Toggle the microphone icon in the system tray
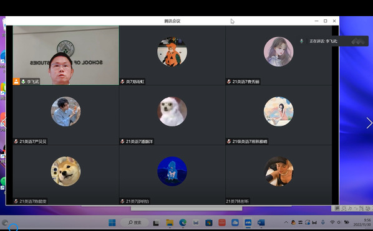The height and width of the screenshot is (231, 373). (x=323, y=222)
